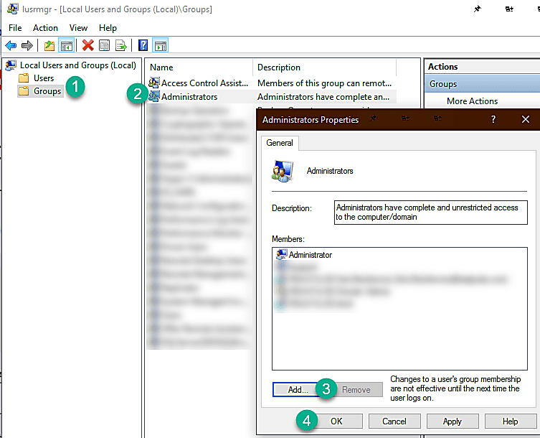540x438 pixels.
Task: Select the Users folder in tree
Action: point(44,78)
